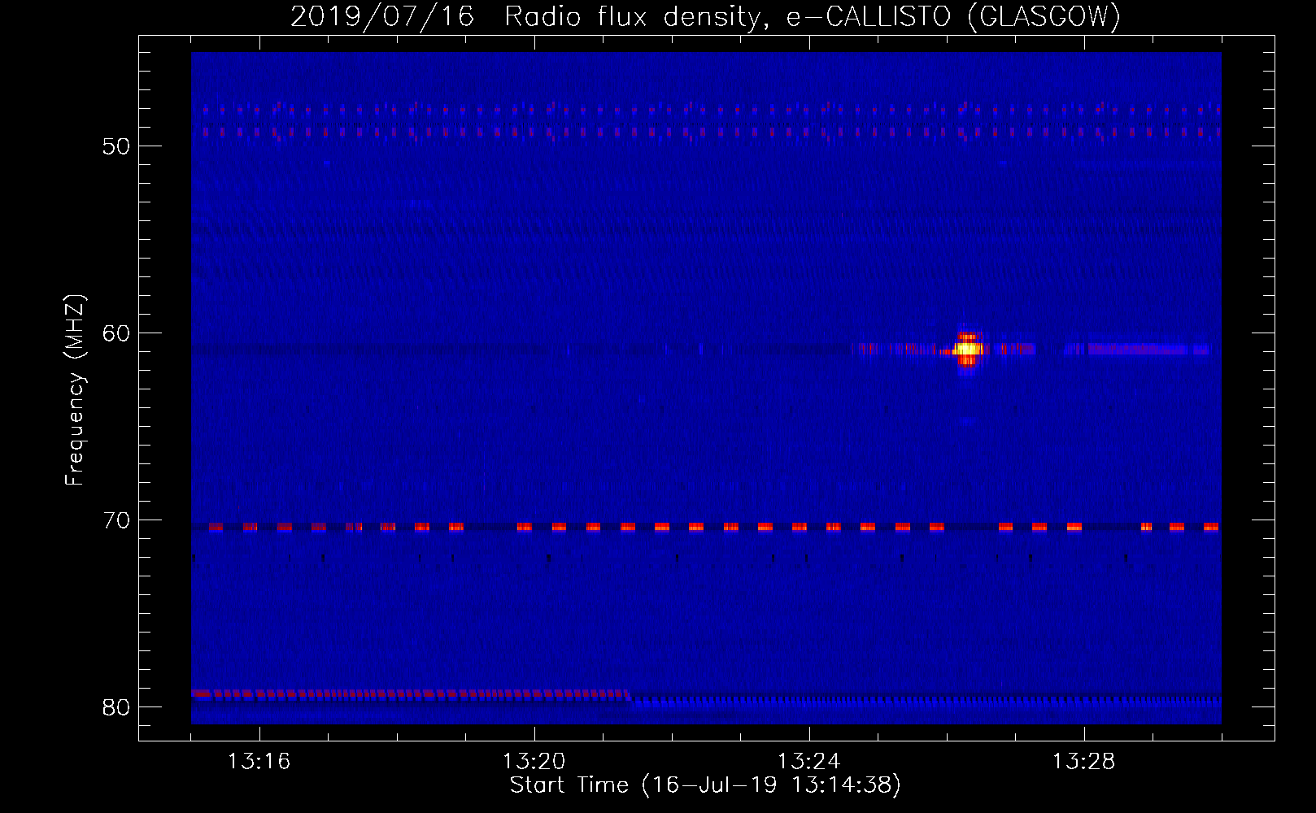Screen dimensions: 1316x813
Task: Click the plot title mentioning e-CALLISTO (GLASGOW)
Action: [x=705, y=16]
